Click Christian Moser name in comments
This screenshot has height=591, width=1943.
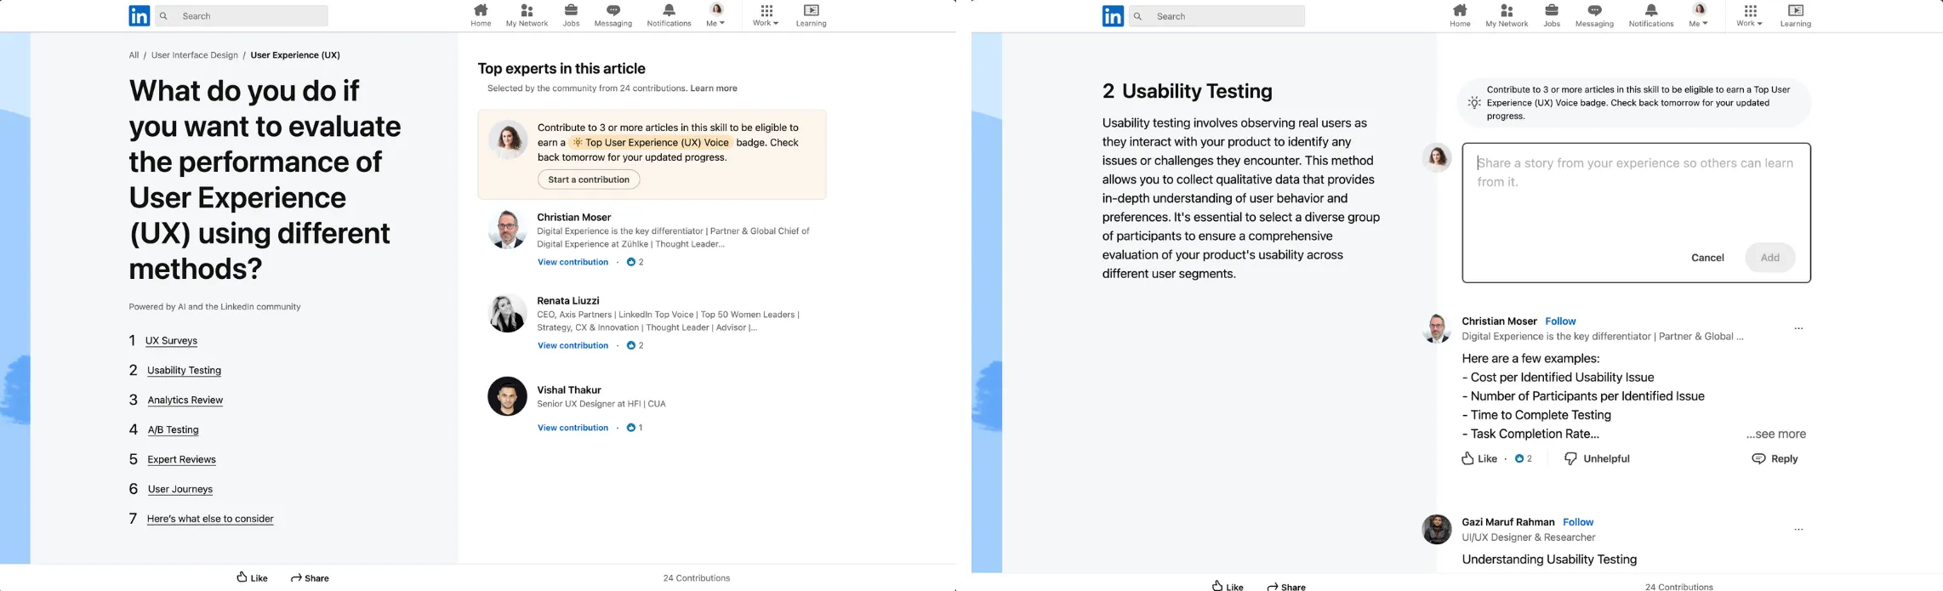point(1499,321)
